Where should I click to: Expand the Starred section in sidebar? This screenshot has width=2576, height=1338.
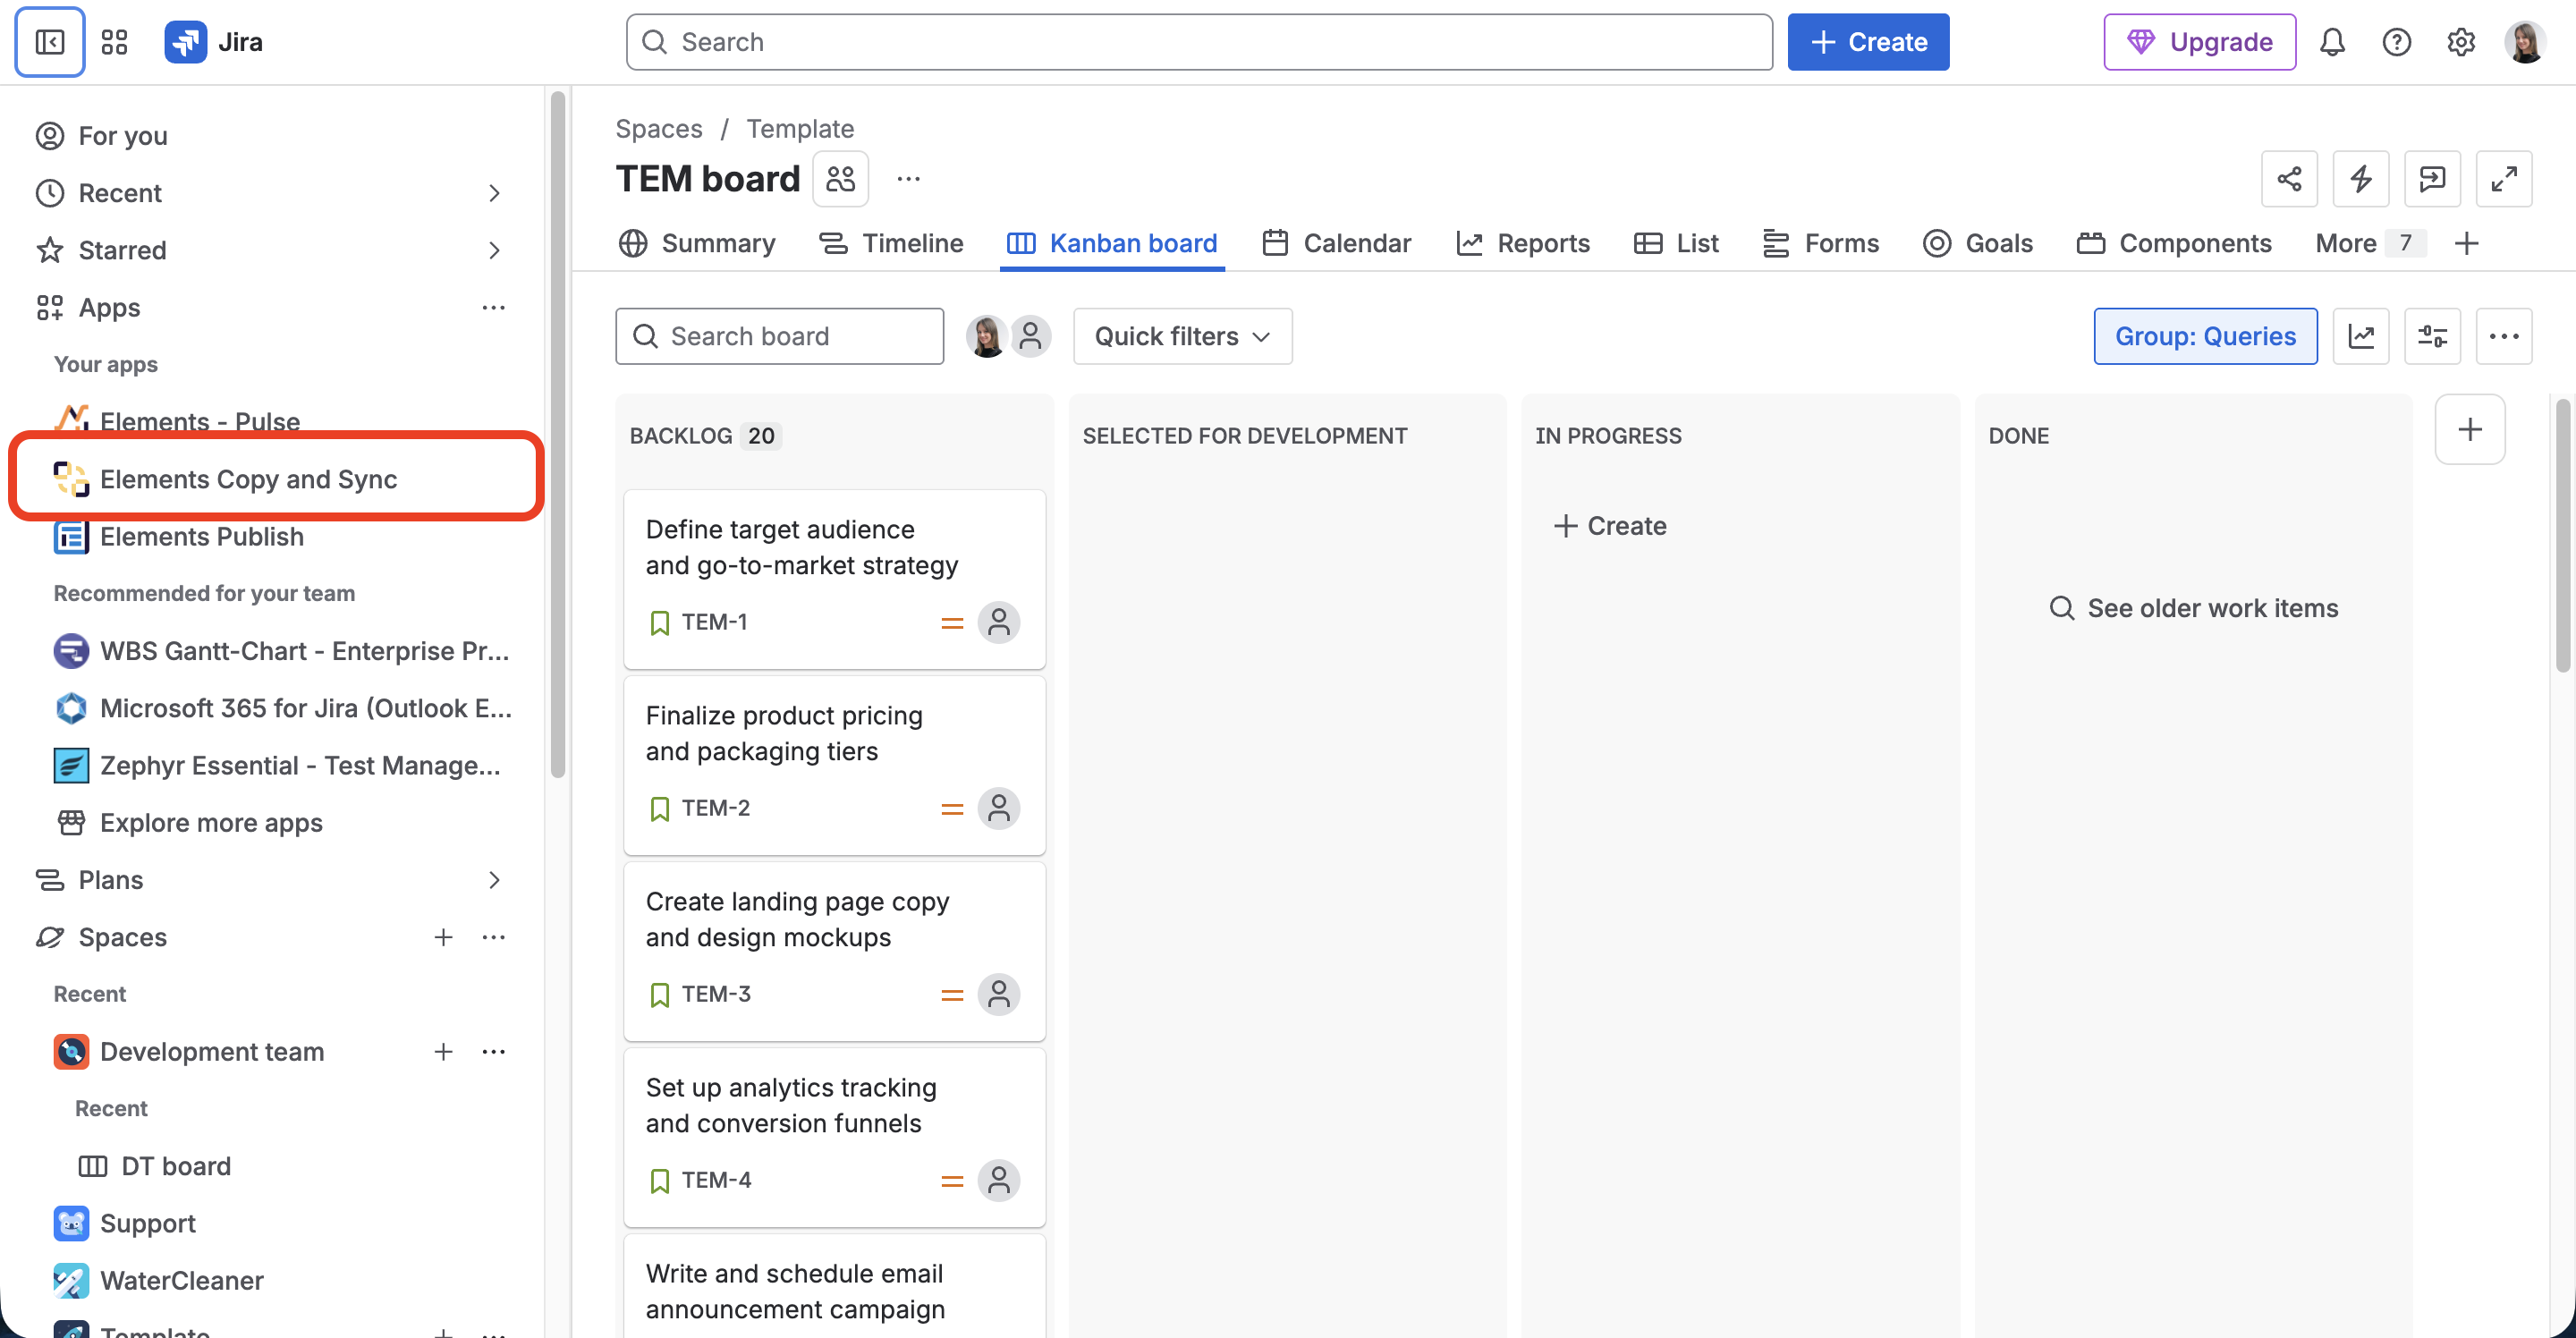point(494,250)
